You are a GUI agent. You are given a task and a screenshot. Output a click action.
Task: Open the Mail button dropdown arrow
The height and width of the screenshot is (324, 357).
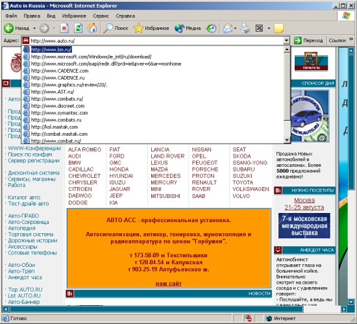tap(235, 29)
